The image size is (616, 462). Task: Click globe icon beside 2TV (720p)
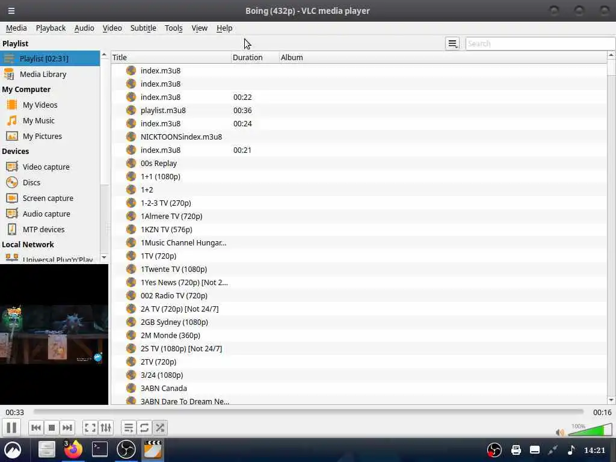point(131,362)
